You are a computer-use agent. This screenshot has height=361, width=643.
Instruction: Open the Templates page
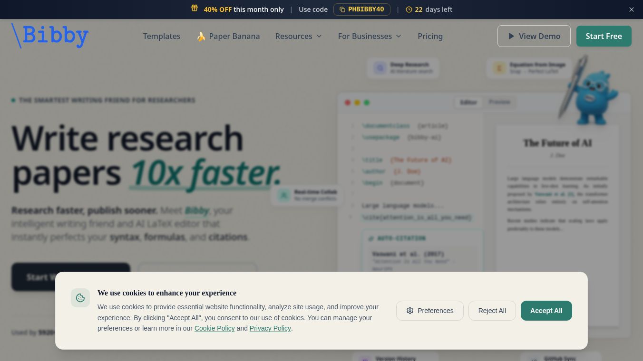pos(162,36)
